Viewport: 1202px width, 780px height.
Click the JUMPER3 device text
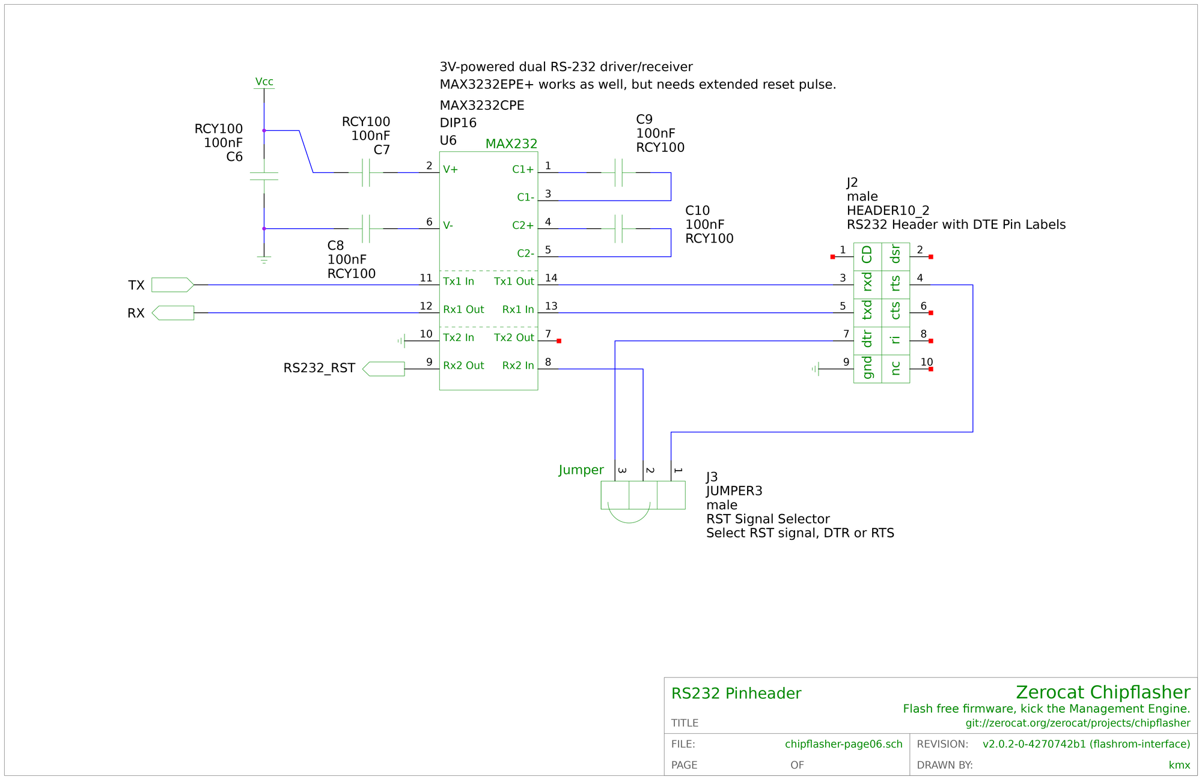[x=734, y=491]
